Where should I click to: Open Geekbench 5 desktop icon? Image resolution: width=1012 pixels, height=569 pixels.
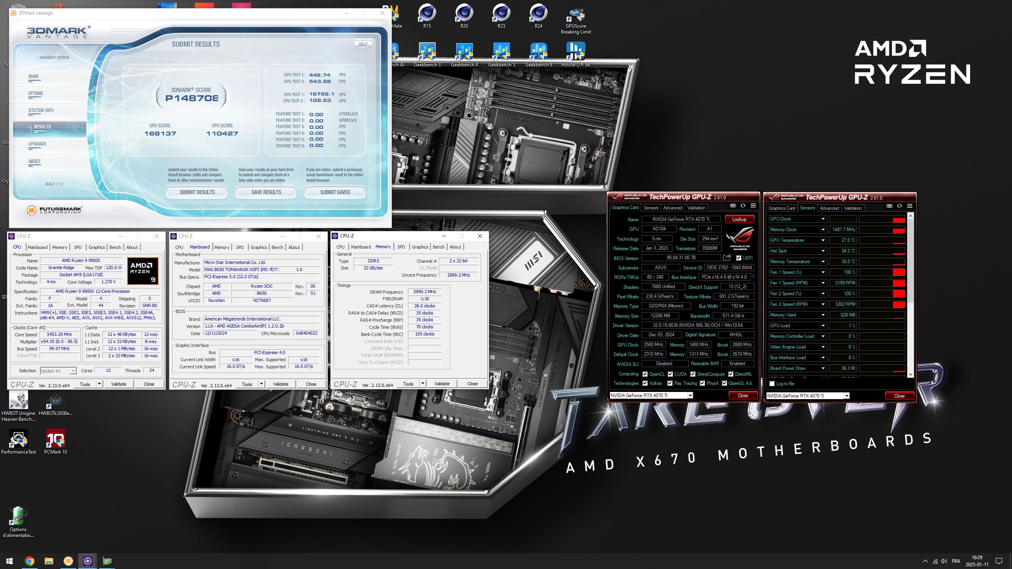501,55
